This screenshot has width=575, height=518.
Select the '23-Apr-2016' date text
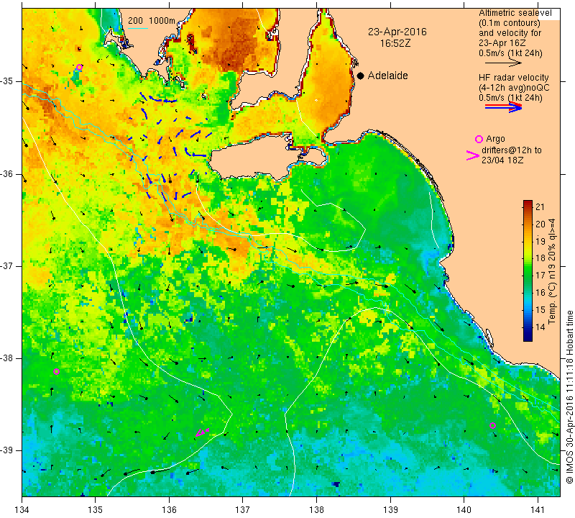397,32
